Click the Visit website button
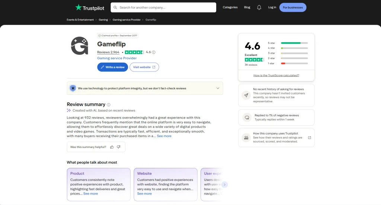Screen dimensions: 381x205 [144, 67]
